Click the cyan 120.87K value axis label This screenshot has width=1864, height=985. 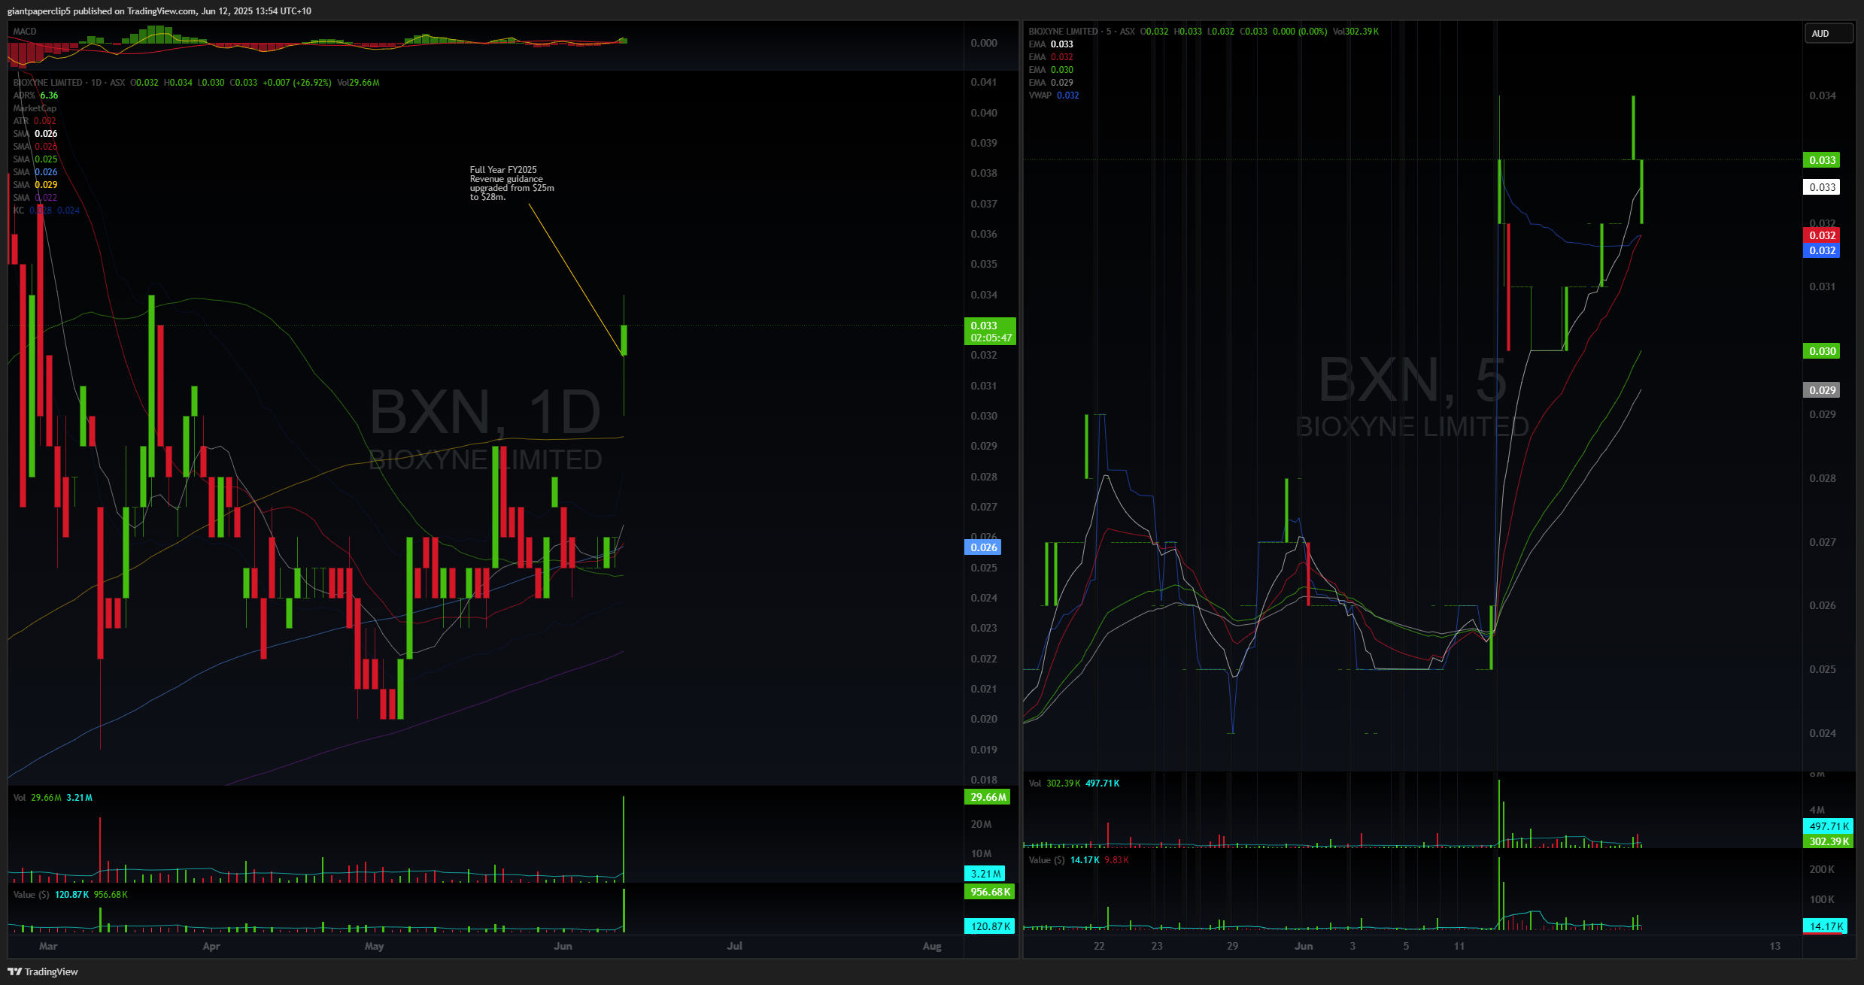click(x=990, y=926)
